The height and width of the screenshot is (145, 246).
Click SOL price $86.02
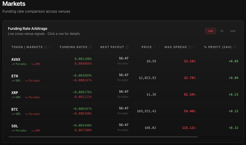[x=150, y=128]
